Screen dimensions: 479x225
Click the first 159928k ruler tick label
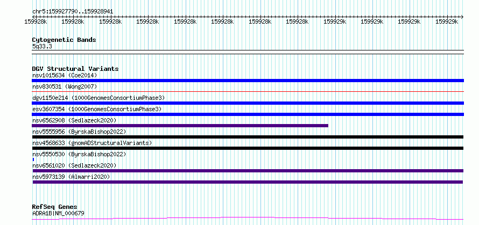(x=36, y=21)
